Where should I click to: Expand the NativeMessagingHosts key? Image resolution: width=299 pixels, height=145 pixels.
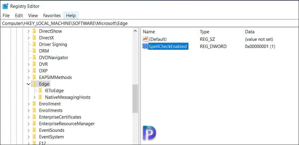click(x=35, y=97)
